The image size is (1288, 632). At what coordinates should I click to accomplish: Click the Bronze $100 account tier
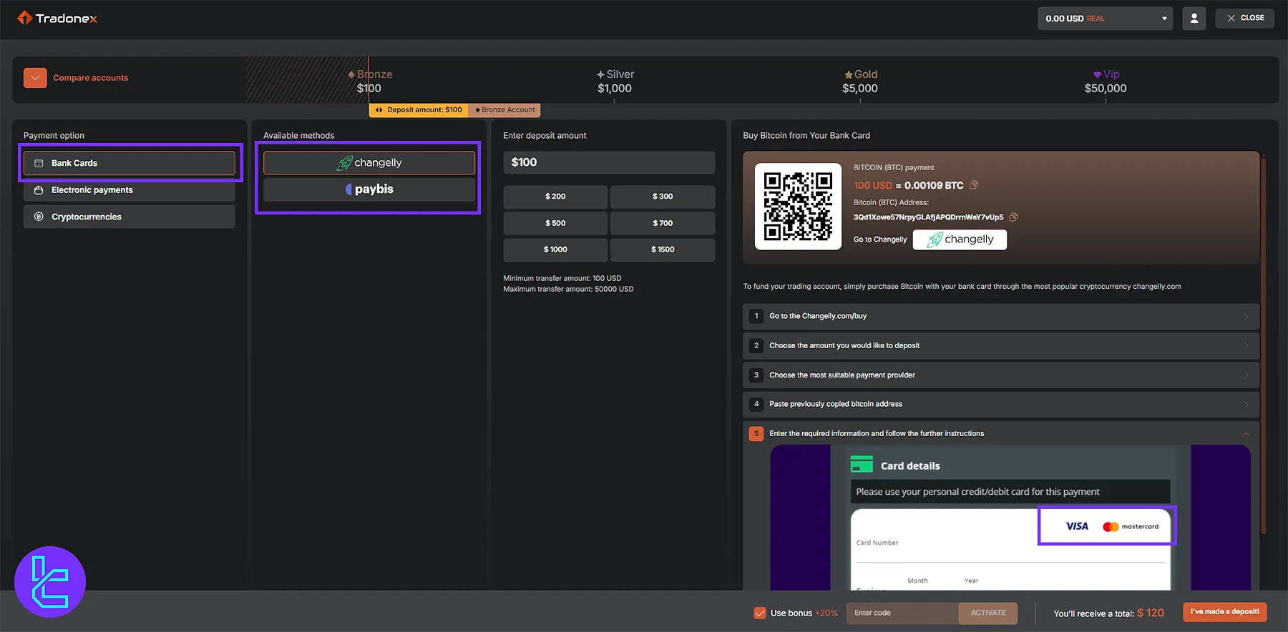(x=369, y=82)
